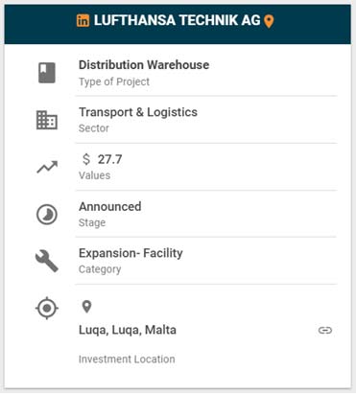Click the 27.7 investment value

(110, 159)
